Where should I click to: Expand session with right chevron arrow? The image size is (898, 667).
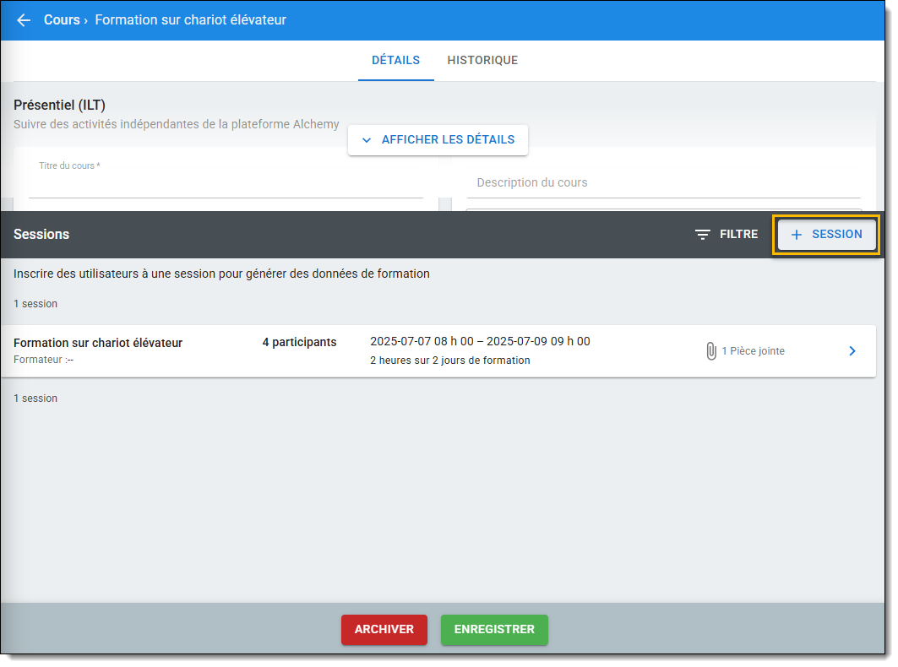click(x=852, y=351)
